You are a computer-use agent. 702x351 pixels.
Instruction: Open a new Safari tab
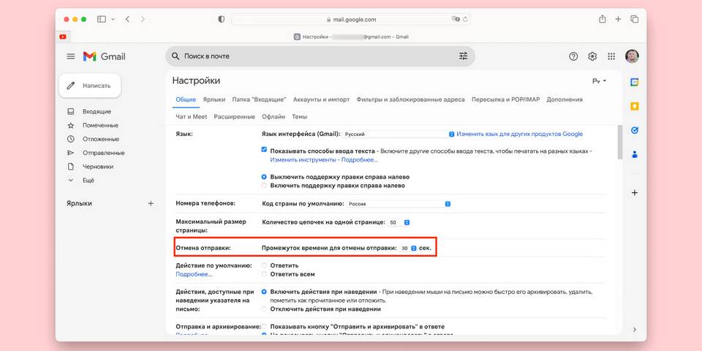pyautogui.click(x=619, y=19)
